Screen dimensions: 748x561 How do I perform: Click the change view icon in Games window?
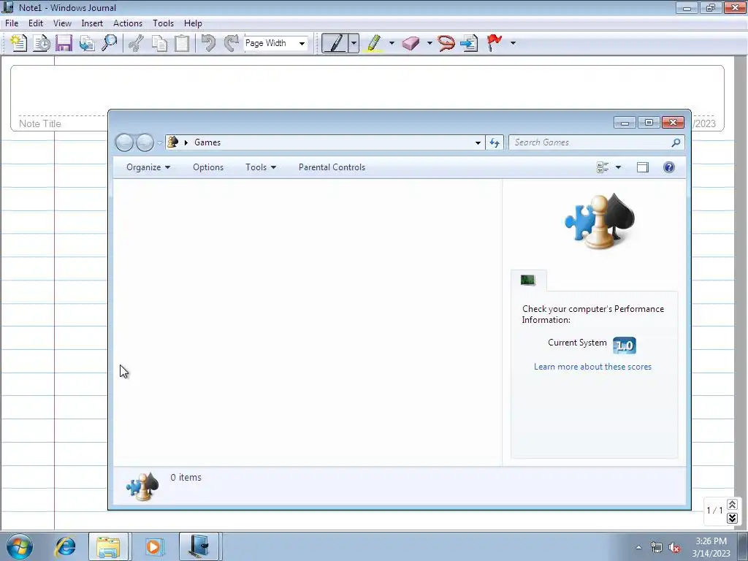603,167
